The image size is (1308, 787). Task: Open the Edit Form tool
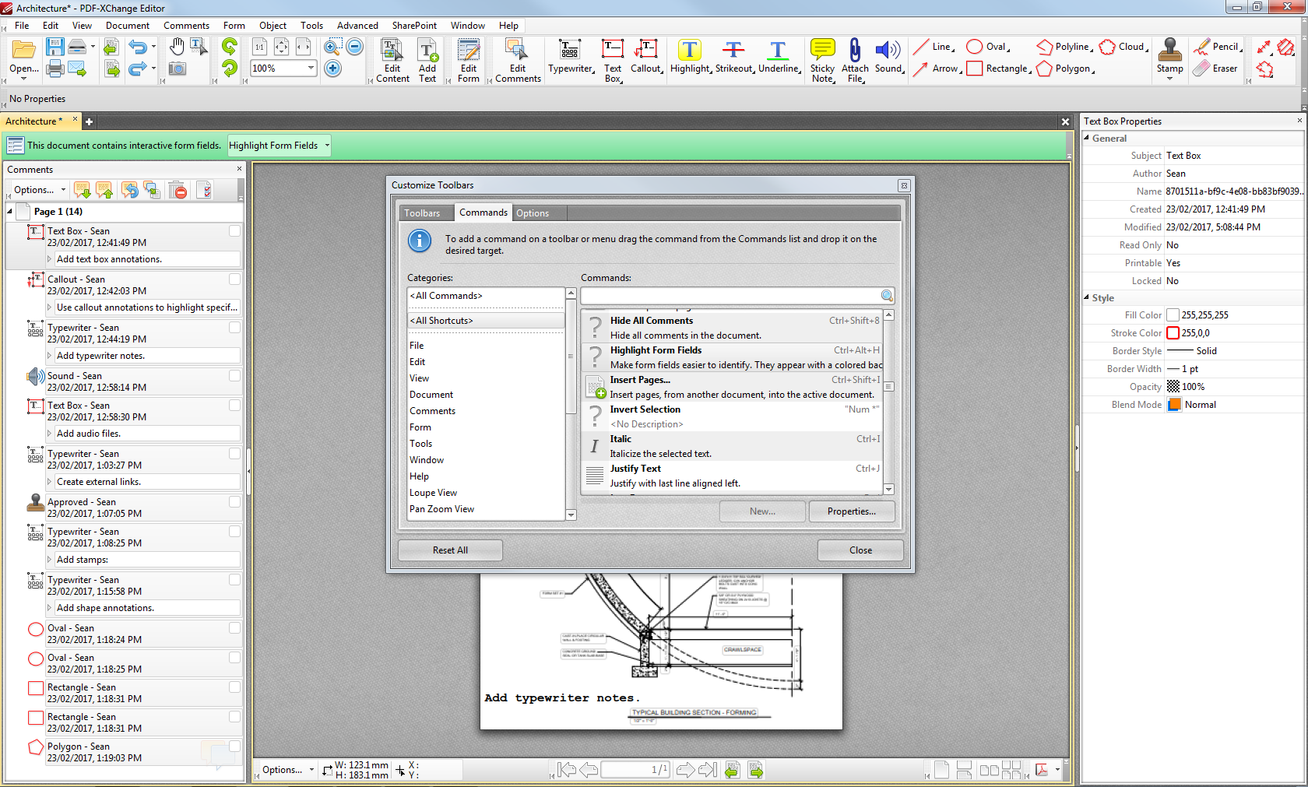(469, 61)
